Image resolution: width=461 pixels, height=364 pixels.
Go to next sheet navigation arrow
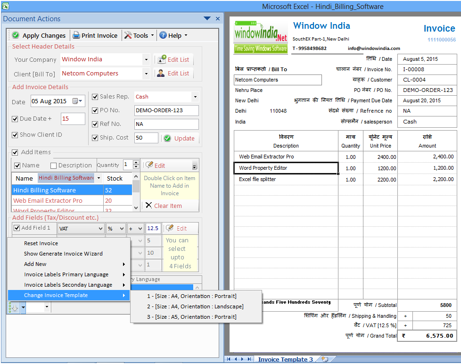(x=242, y=359)
